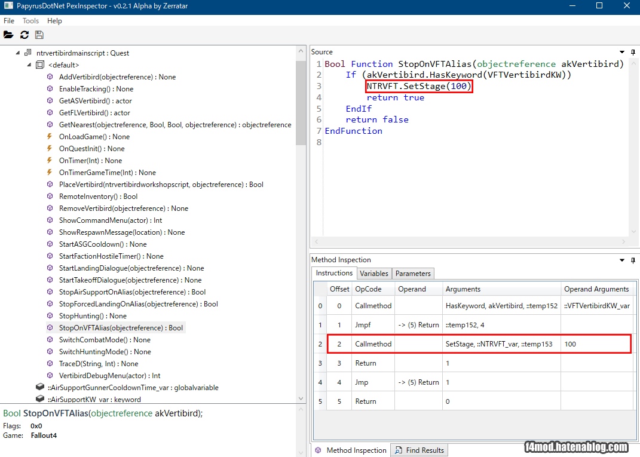Click source line 3 NTRVFT.SetStage(100)
This screenshot has width=640, height=457.
(419, 86)
